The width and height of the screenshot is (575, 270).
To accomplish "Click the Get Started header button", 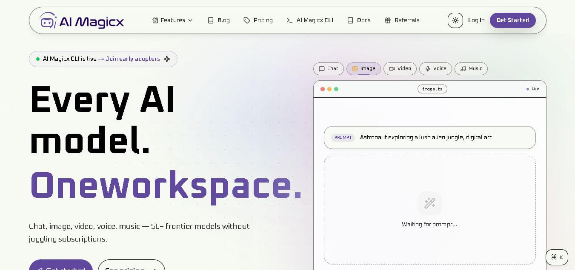I will 513,20.
